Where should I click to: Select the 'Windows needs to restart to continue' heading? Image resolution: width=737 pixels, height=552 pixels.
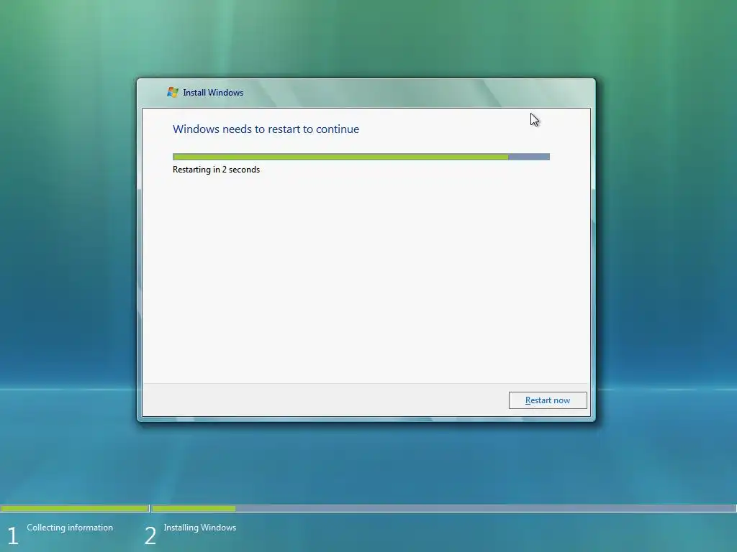point(266,129)
